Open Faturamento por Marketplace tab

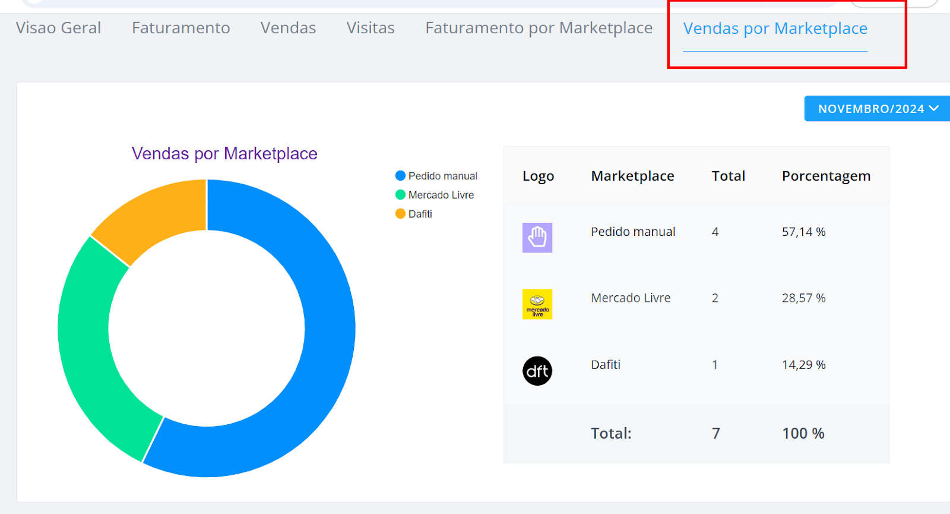[x=539, y=28]
